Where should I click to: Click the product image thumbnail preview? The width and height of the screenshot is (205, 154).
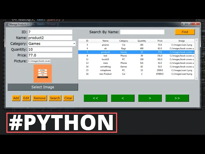(x=43, y=73)
